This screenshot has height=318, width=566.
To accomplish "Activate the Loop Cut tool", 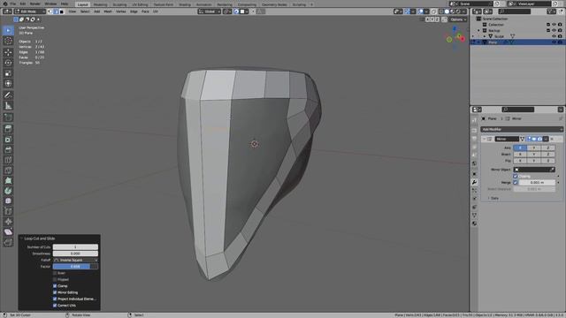I will pos(8,161).
